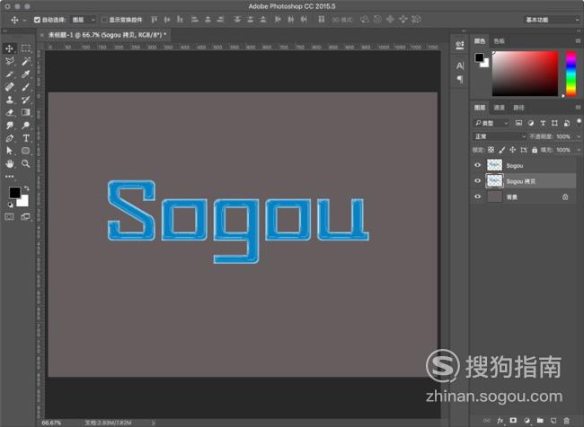Click the 66.67% zoom level field
The width and height of the screenshot is (584, 427).
tap(51, 423)
